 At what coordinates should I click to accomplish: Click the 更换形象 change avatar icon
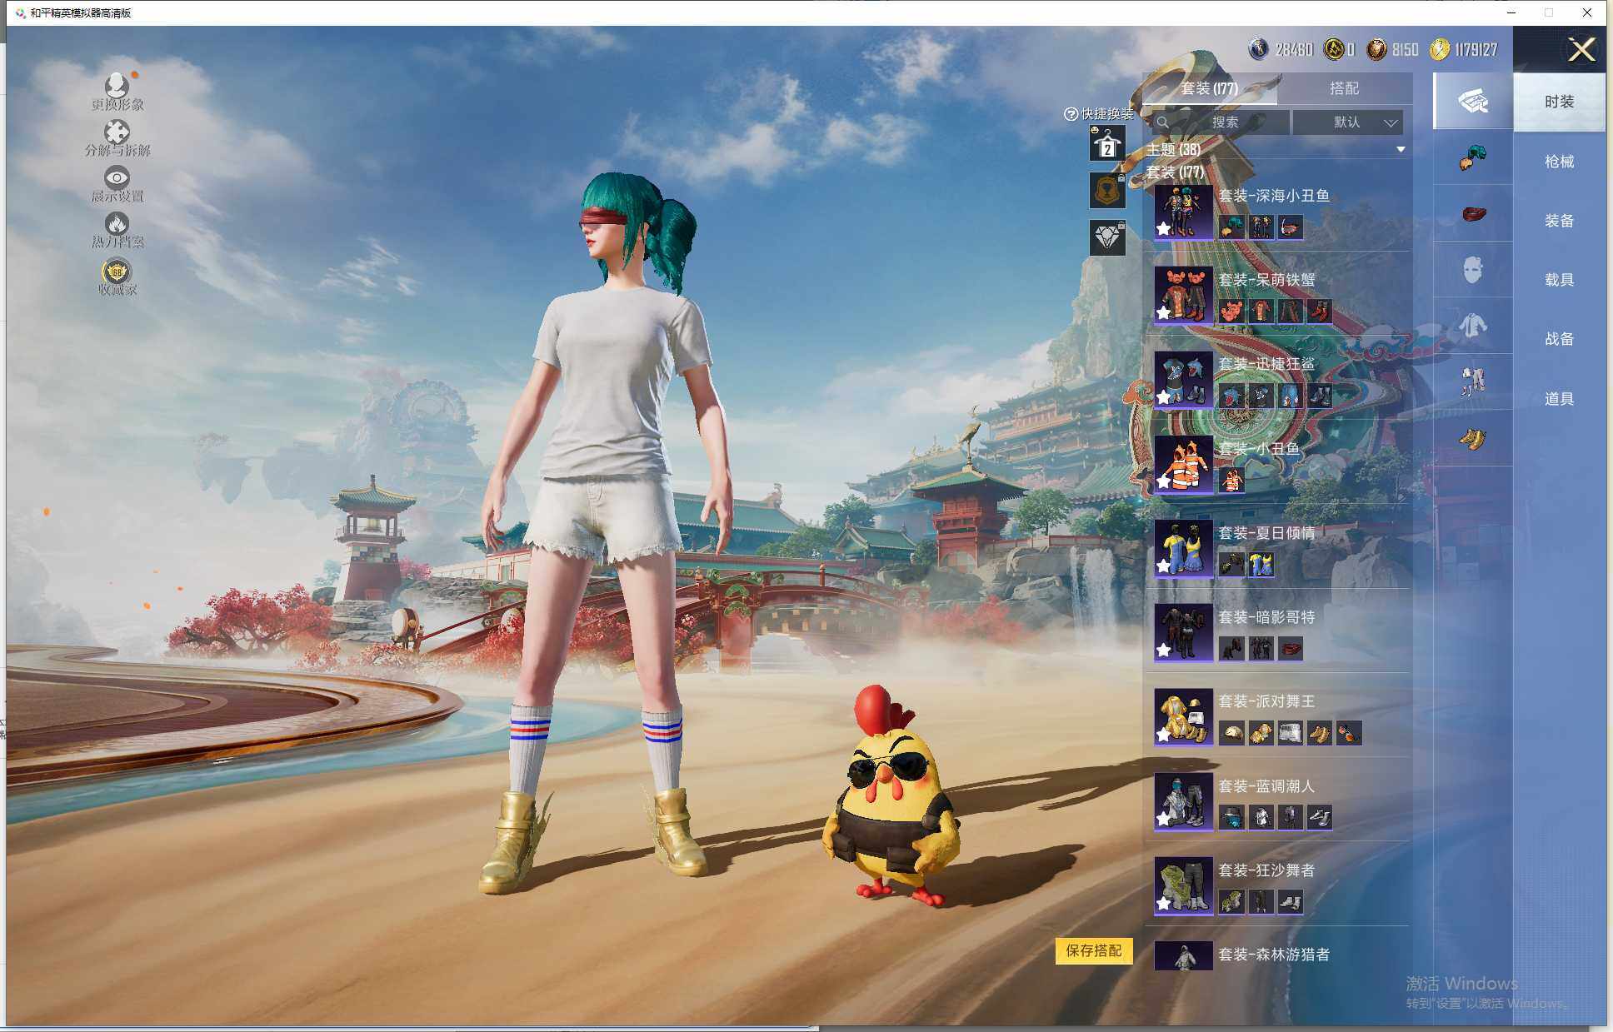click(x=117, y=86)
